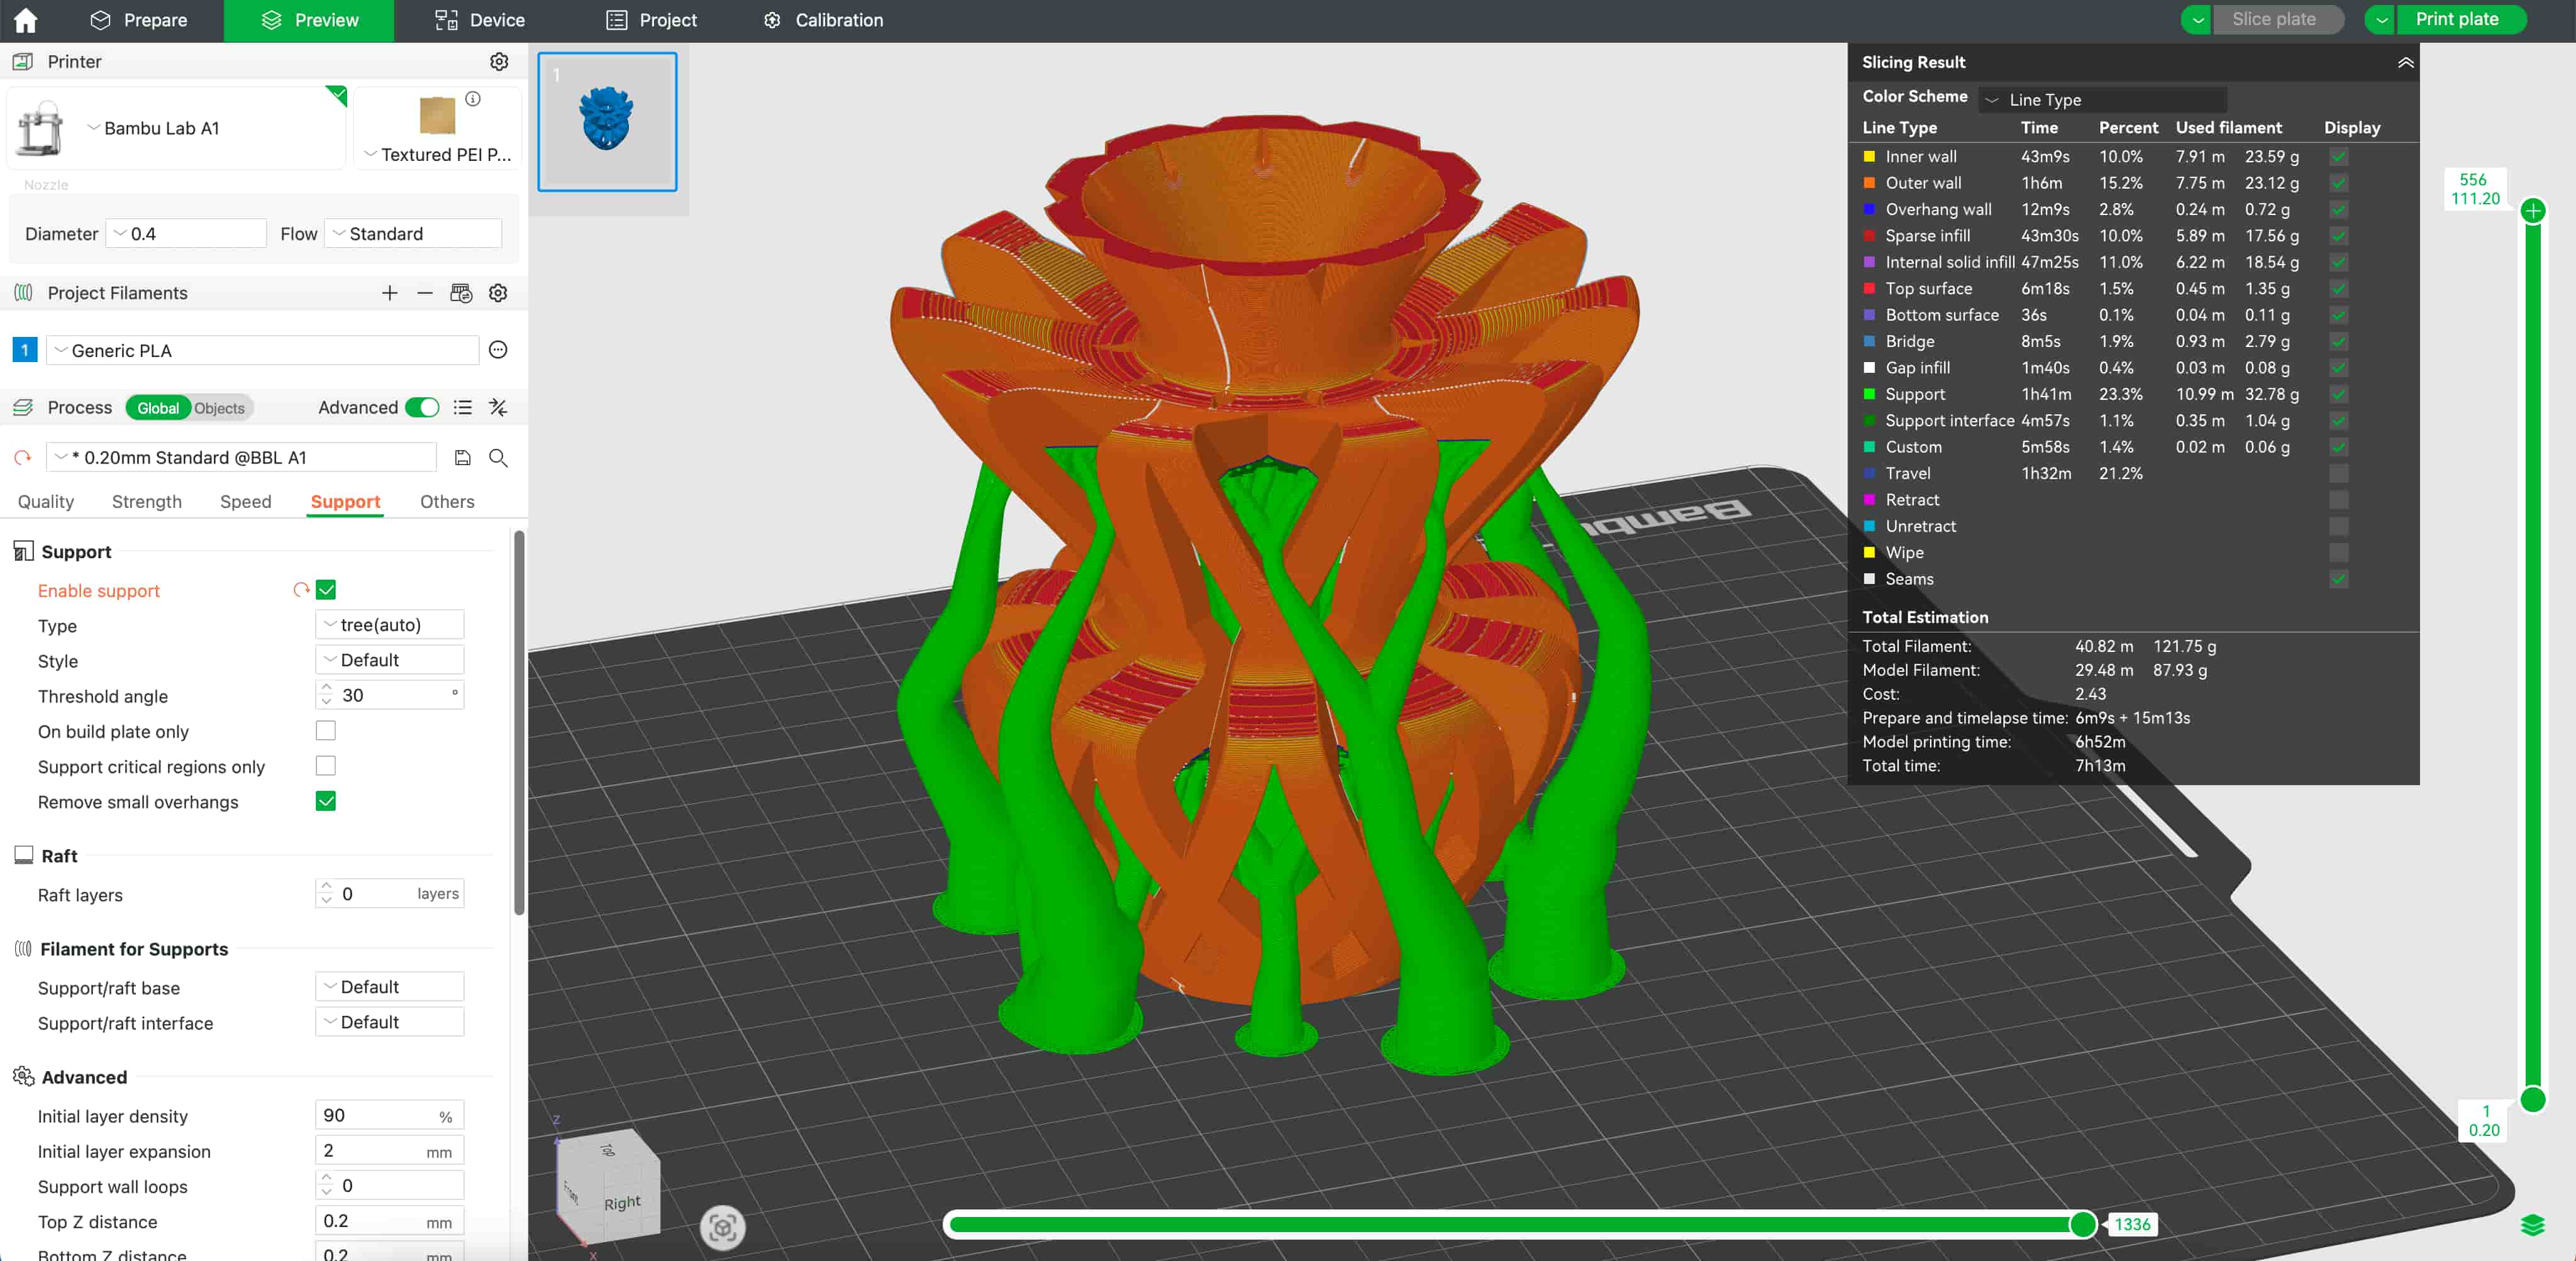Hide Inner wall lines in the display

2338,157
